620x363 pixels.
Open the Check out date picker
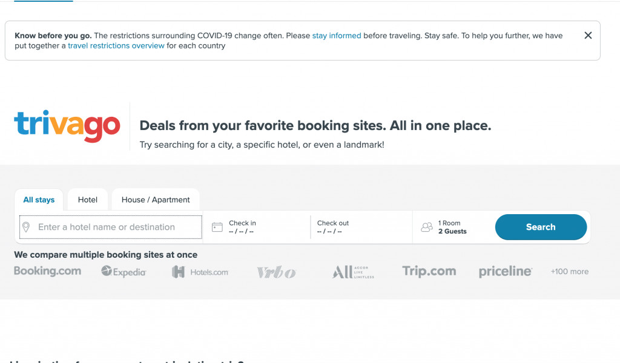[360, 227]
